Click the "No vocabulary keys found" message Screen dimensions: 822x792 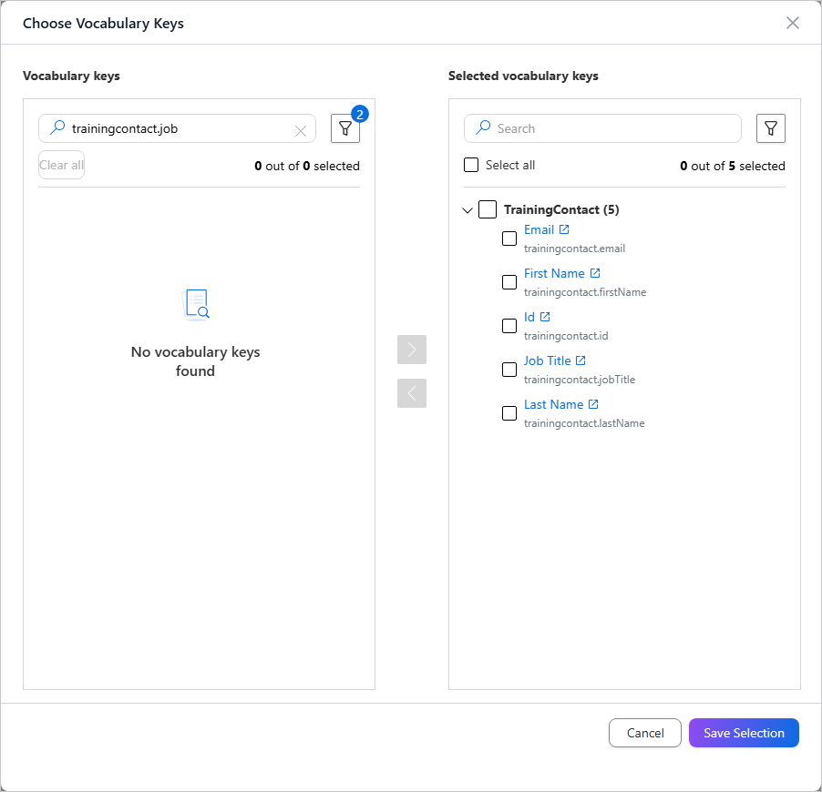(196, 361)
